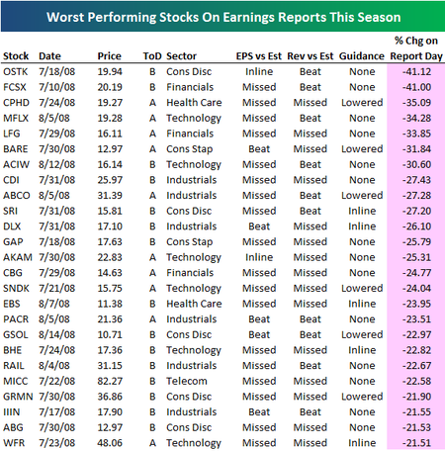The image size is (445, 451).
Task: Select the SNDK Lowered guidance cell
Action: click(362, 288)
